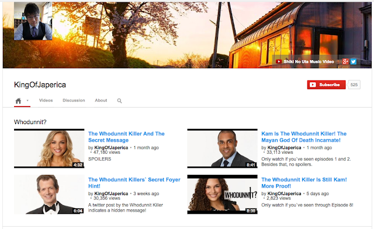Open 'The Whodunnit Killers` Secret Foyer Hint!' title
This screenshot has height=229, width=374.
point(134,183)
